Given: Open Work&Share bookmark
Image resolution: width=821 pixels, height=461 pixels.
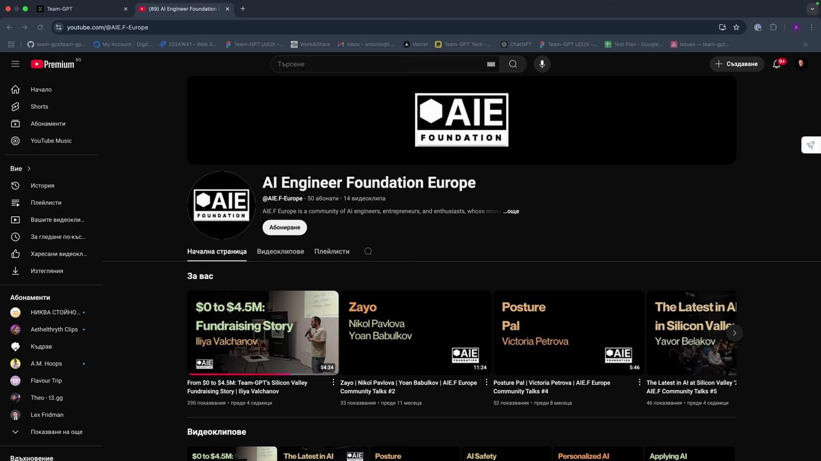Looking at the screenshot, I should (310, 45).
